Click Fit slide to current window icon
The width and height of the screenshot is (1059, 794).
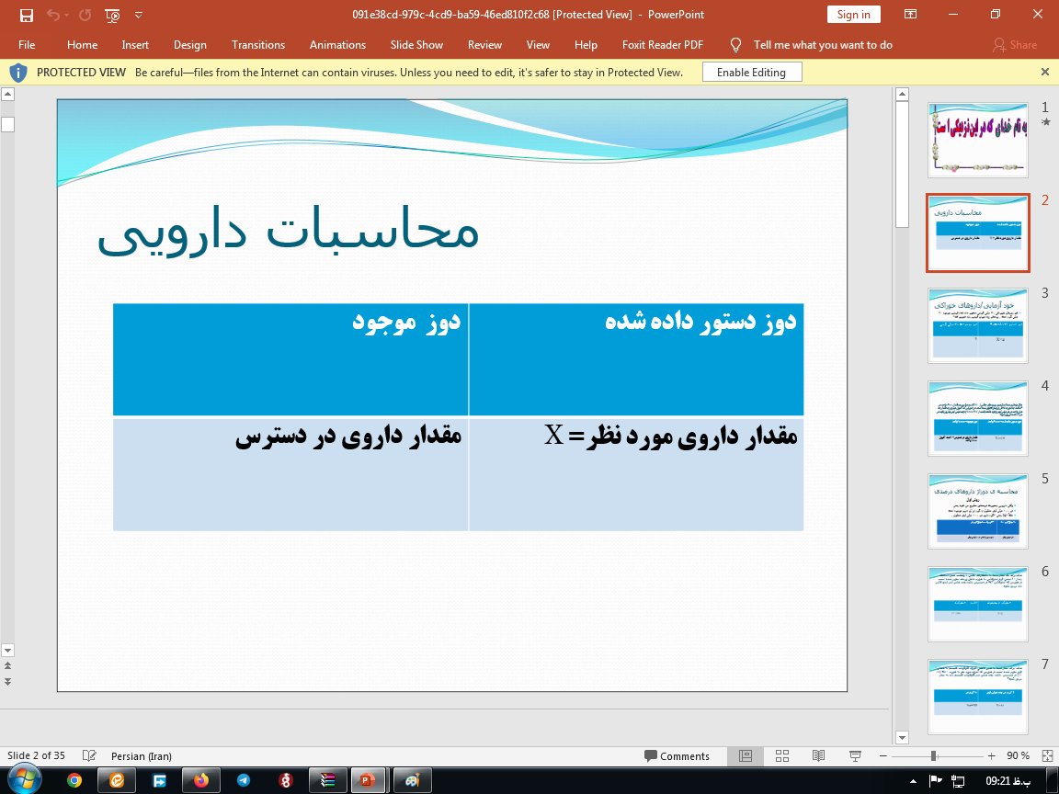(x=1048, y=756)
